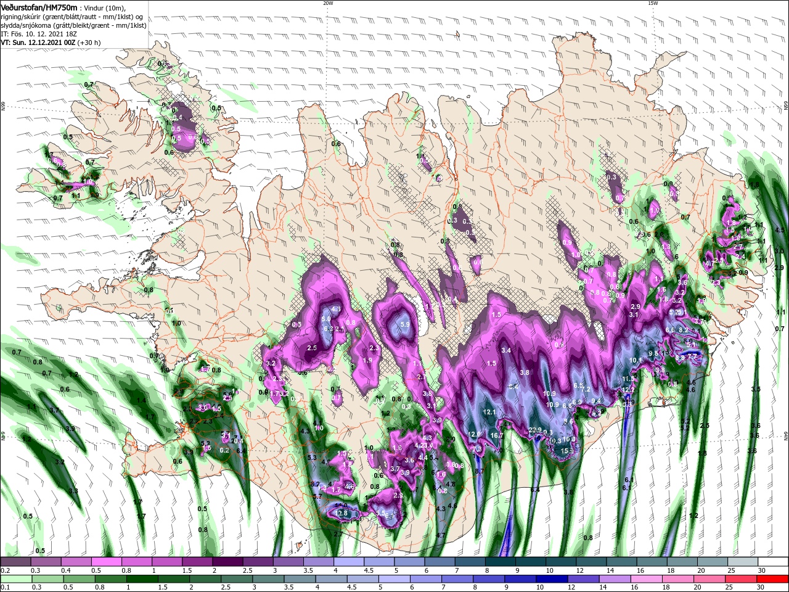Click the 22.9 precipitation value on the map

click(x=535, y=430)
